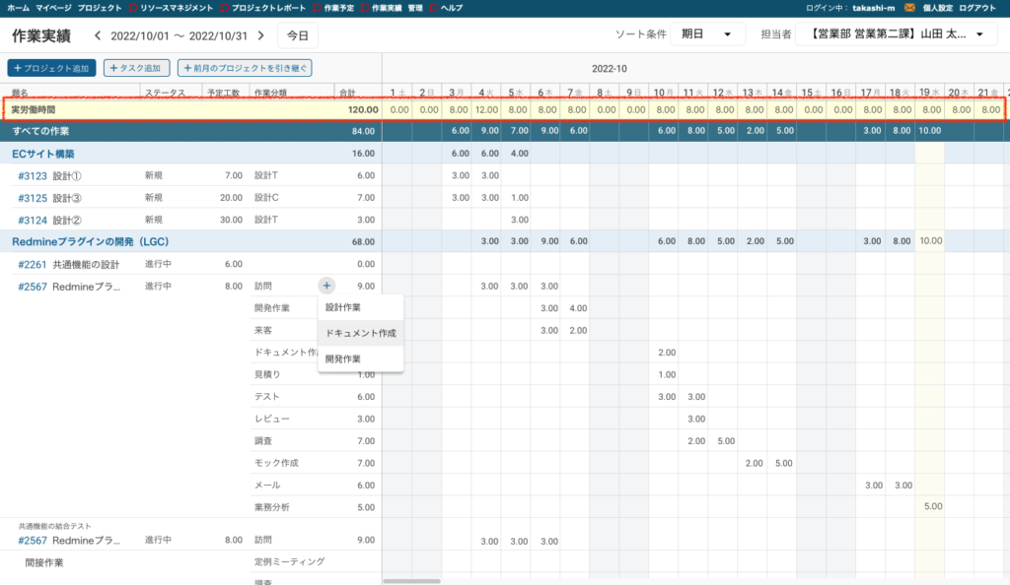Screen dimensions: 1010x585
Task: Go to next month with right chevron
Action: click(x=260, y=36)
